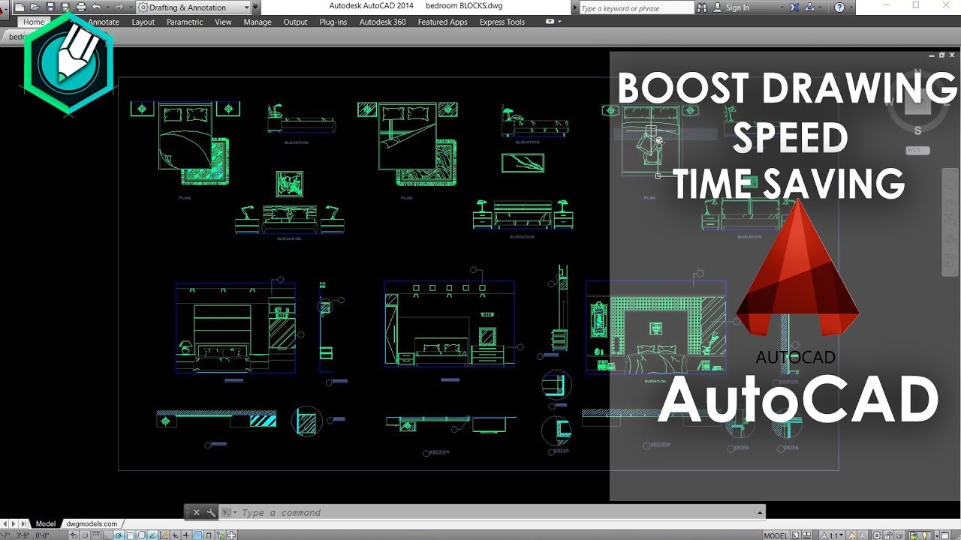Switch to the View ribbon tab
This screenshot has height=540, width=961.
223,22
